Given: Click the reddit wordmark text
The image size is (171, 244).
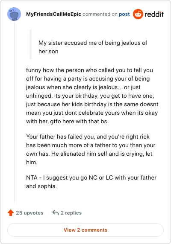Looking at the screenshot, I should click(154, 15).
